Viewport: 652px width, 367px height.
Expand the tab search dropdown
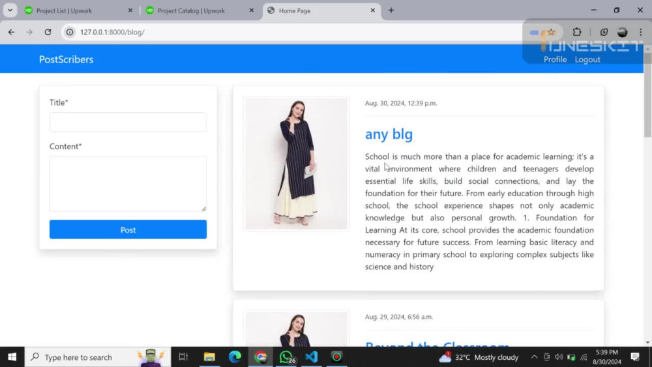coord(10,10)
